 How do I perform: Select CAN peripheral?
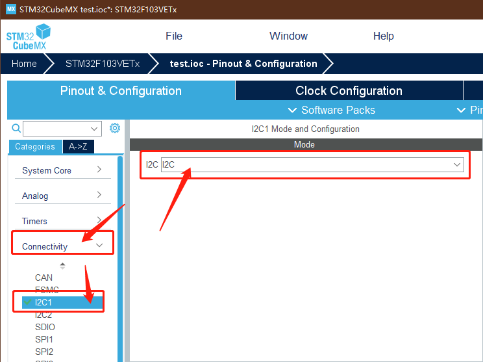pos(43,278)
